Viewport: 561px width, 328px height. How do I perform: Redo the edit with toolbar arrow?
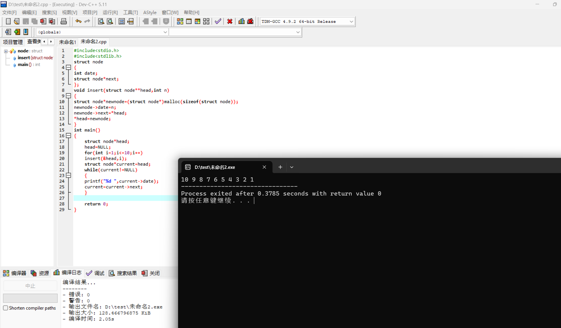[x=87, y=21]
